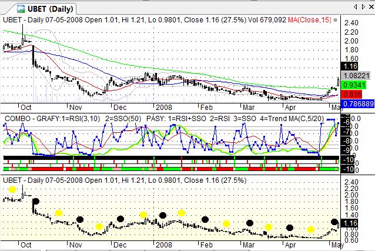Click the black flag marker after October drop

[36, 202]
